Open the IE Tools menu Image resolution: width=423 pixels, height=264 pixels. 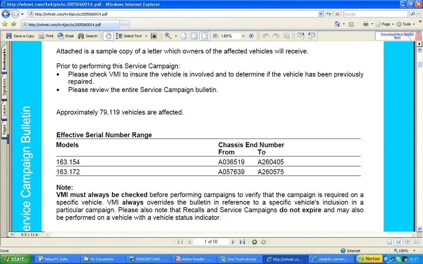pos(406,24)
